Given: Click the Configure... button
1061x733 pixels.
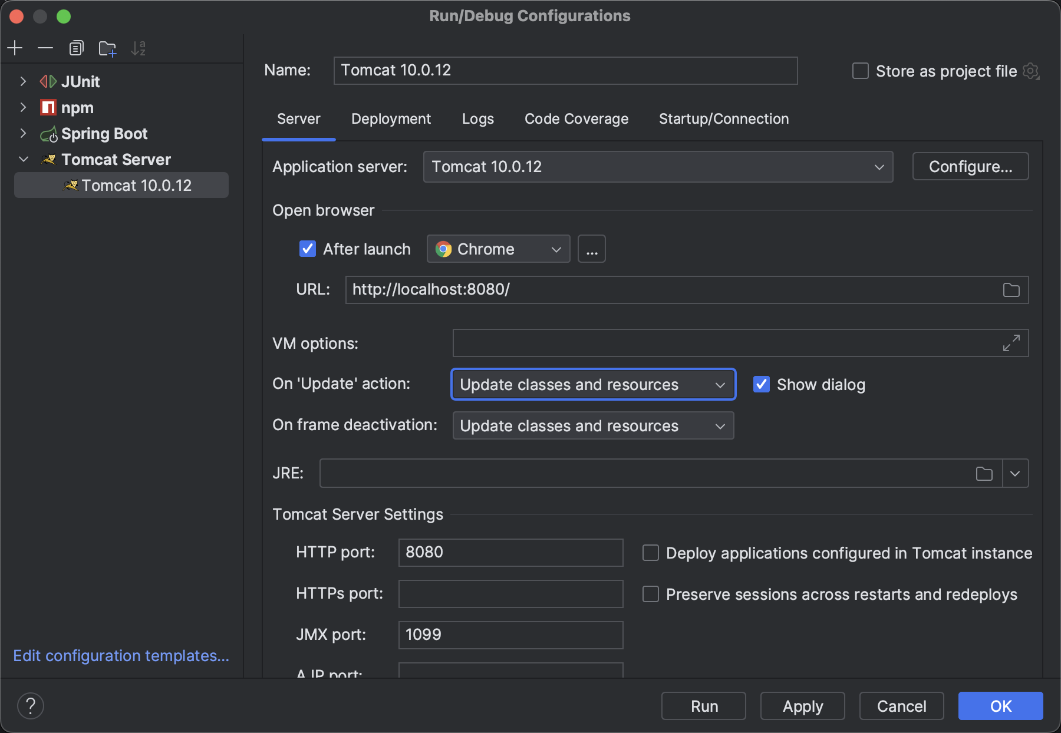Looking at the screenshot, I should (970, 167).
